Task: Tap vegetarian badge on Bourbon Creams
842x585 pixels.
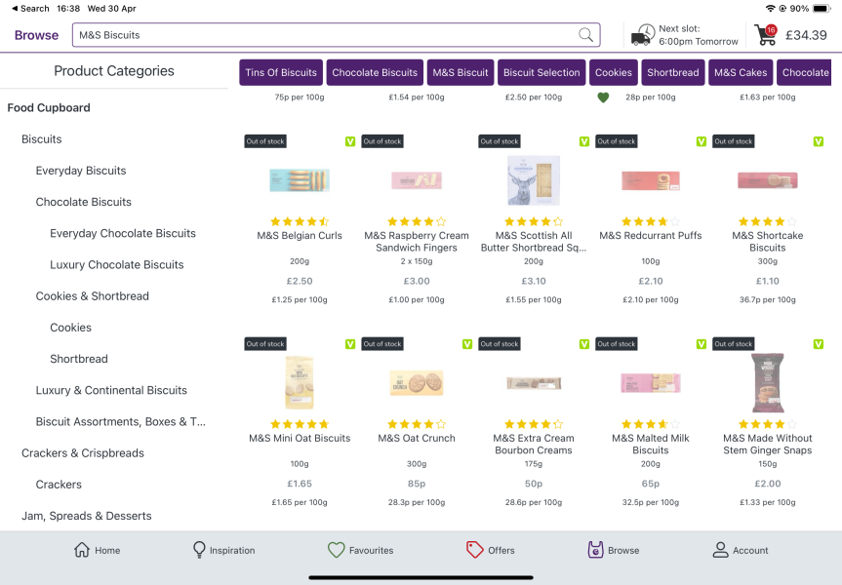Action: point(584,344)
